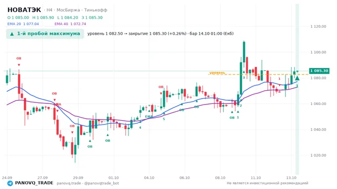
Task: Click the lowest green candle near 1 020
Action: click(75, 150)
